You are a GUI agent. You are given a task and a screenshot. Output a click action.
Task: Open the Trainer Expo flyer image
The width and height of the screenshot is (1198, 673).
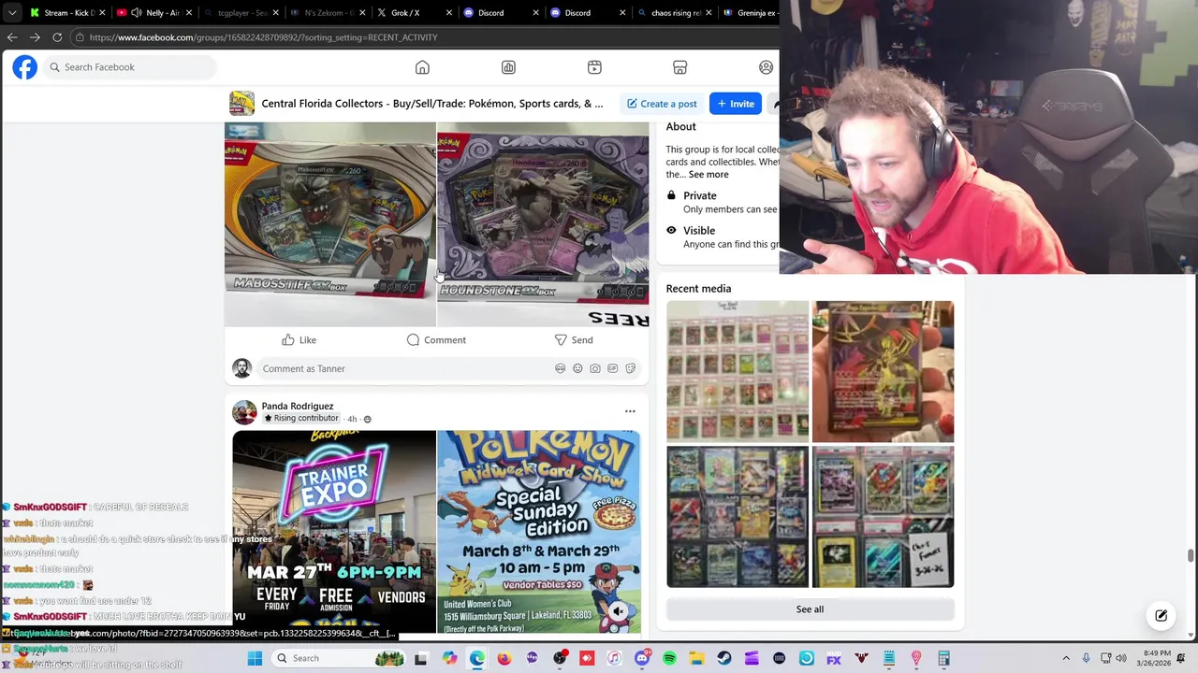coord(334,532)
